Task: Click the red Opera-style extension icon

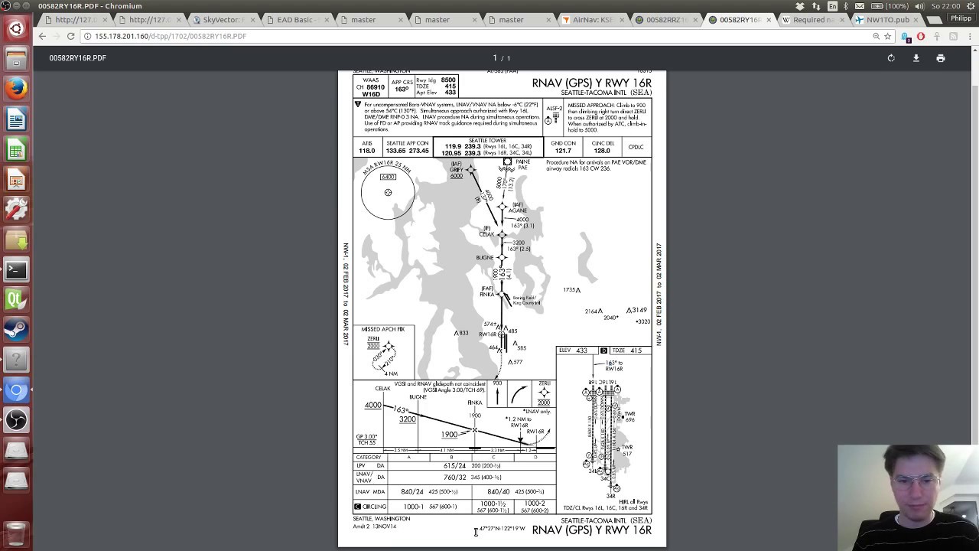Action: [921, 36]
